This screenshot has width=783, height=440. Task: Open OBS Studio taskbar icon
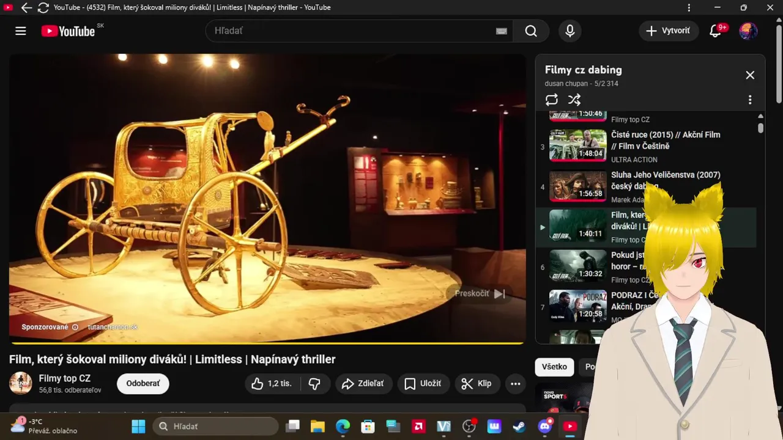point(469,426)
